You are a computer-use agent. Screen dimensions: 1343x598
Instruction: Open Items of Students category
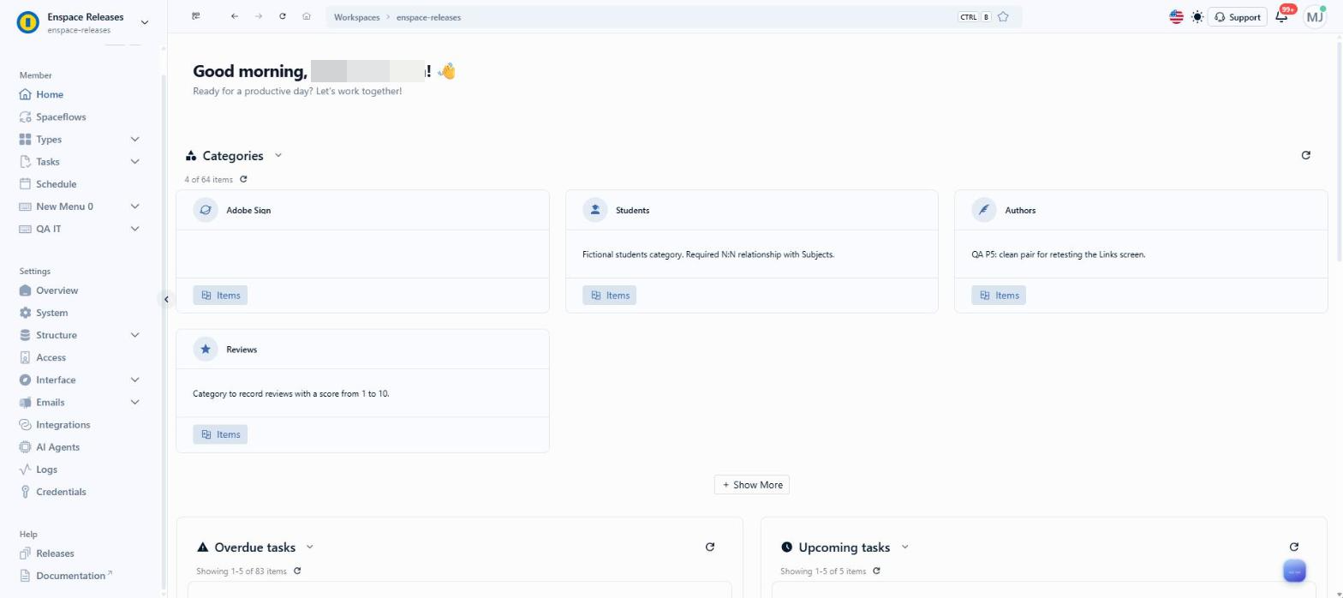(x=610, y=295)
